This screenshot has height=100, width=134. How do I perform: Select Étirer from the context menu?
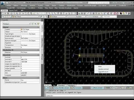pyautogui.click(x=100, y=66)
